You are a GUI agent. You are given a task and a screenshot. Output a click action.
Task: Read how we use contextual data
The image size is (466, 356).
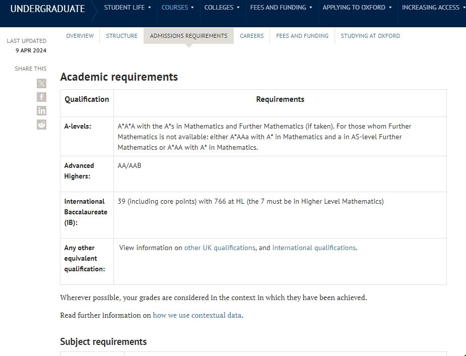click(197, 315)
